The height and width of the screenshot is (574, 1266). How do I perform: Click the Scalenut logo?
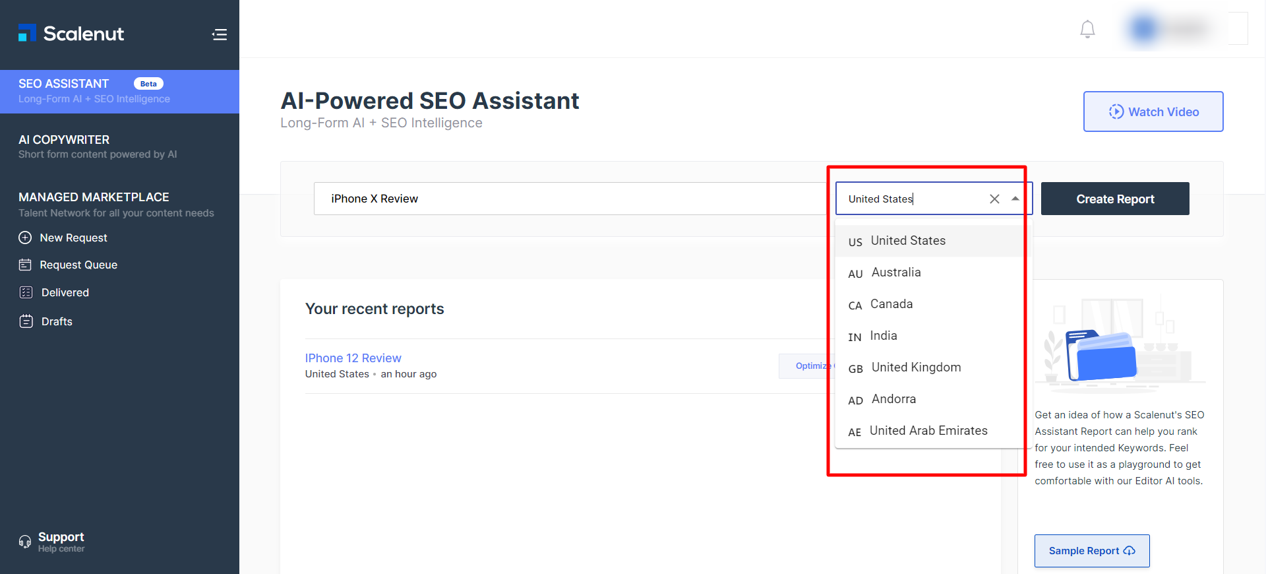click(x=71, y=34)
